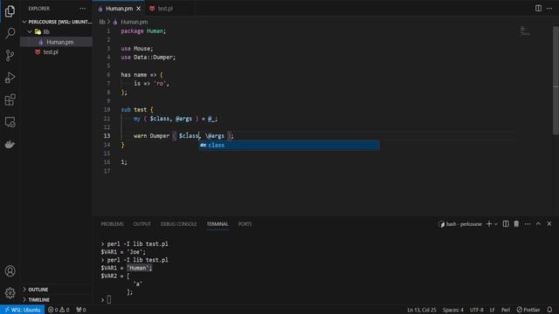Viewport: 559px width, 314px height.
Task: Click terminal output line $VAR1 = 'Joe';
Action: tap(123, 252)
